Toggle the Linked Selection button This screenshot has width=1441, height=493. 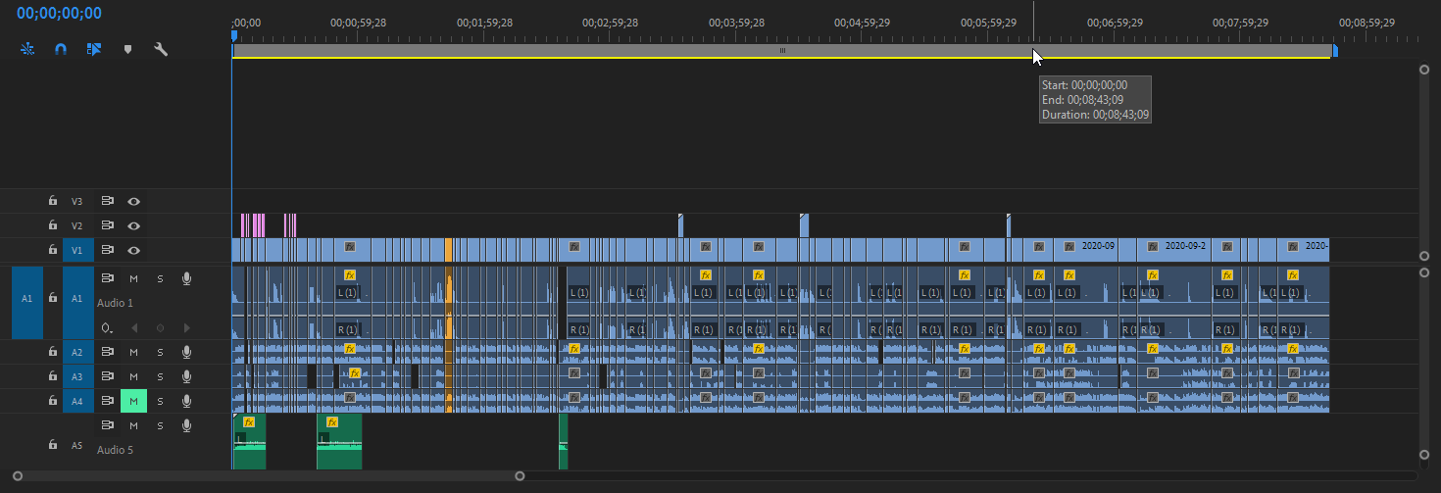tap(94, 48)
